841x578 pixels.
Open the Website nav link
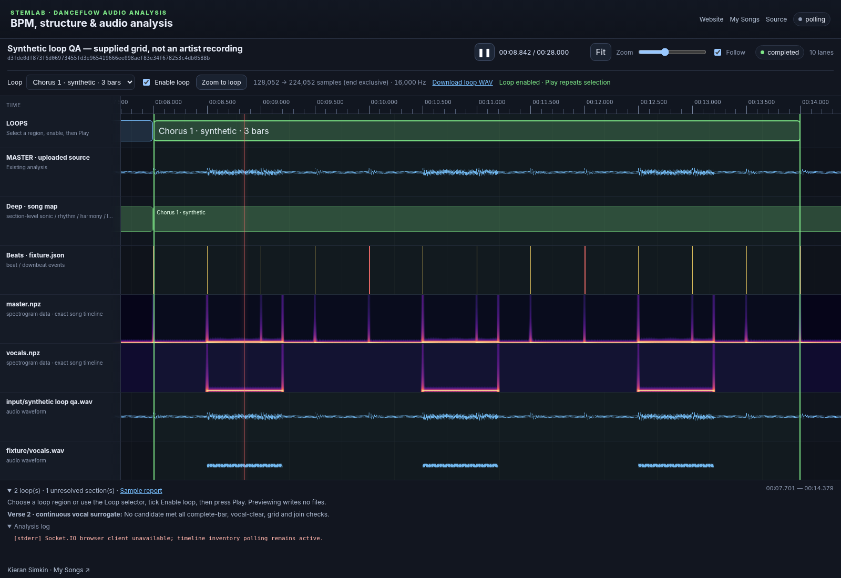coord(711,19)
